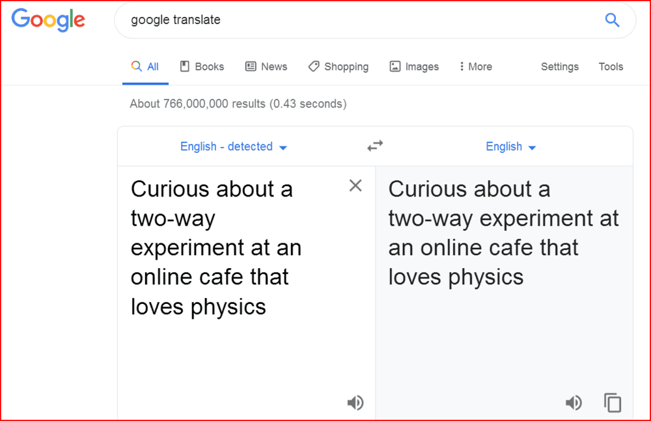Screen dimensions: 651x421
Task: Copy the translation to clipboard
Action: pyautogui.click(x=613, y=403)
